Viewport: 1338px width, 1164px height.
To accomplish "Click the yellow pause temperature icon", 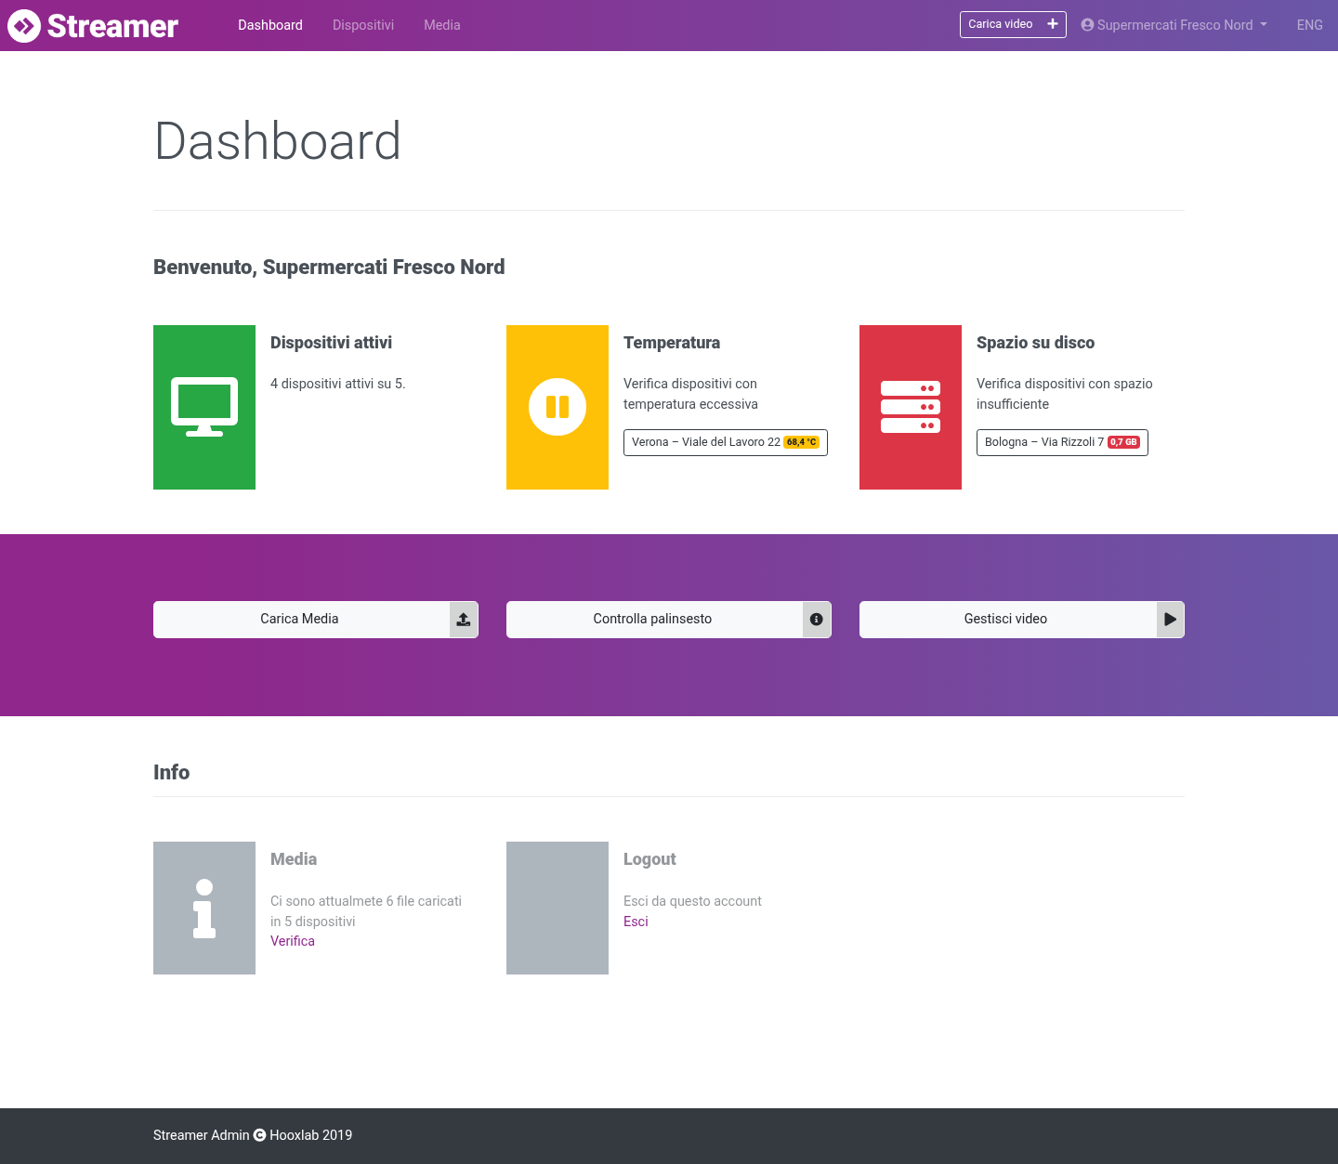I will click(x=557, y=407).
